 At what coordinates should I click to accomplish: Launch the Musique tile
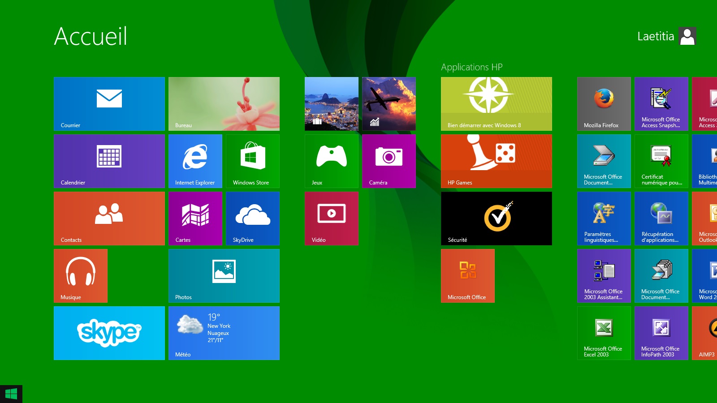tap(81, 276)
